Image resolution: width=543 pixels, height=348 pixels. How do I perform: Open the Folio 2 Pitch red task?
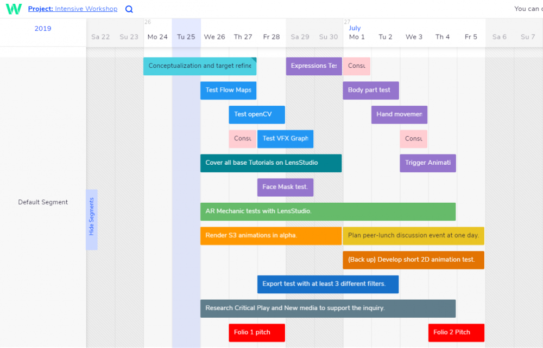(x=456, y=332)
